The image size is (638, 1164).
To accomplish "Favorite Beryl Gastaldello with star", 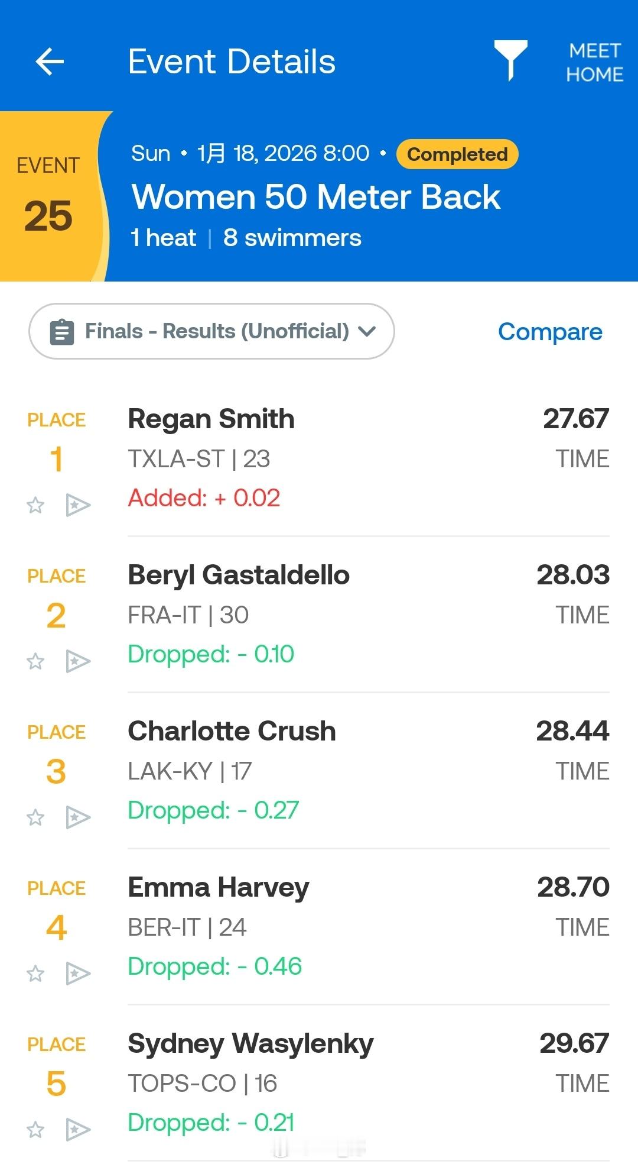I will pyautogui.click(x=35, y=661).
